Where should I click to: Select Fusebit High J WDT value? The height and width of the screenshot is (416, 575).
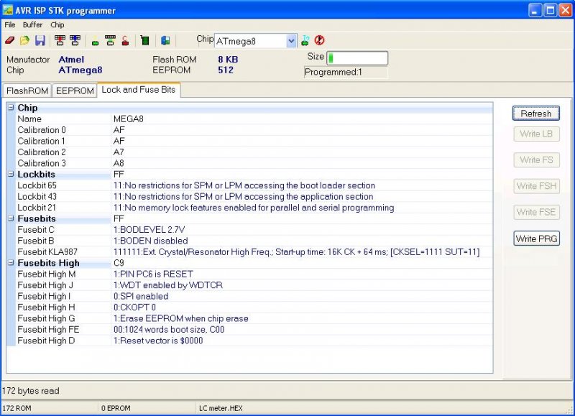point(168,285)
